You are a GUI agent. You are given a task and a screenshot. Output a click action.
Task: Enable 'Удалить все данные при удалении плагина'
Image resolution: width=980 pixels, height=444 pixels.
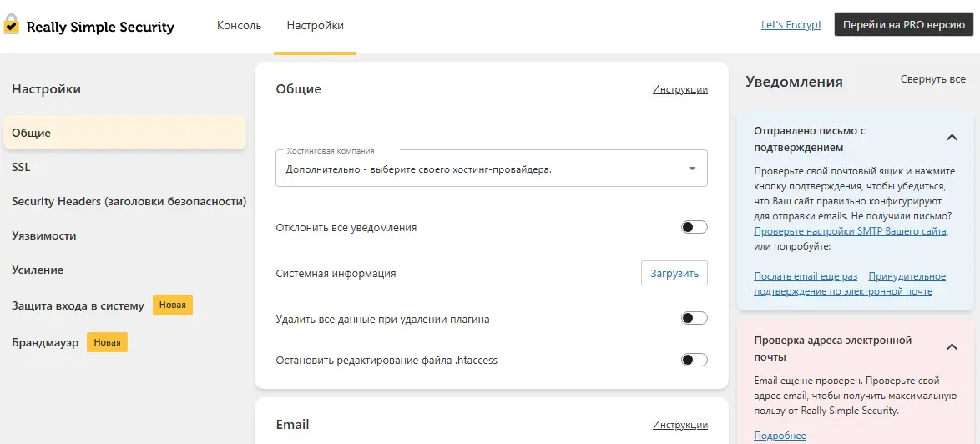point(694,318)
